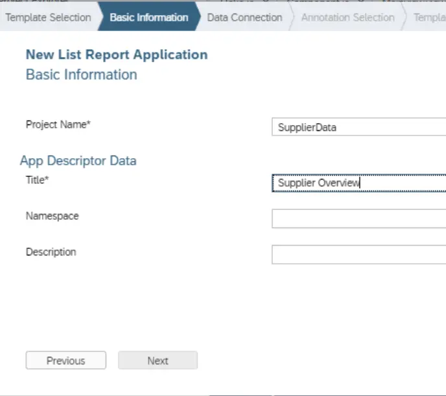Place cursor after Supplier Overview text
Screen dimensions: 446x396
[360, 183]
